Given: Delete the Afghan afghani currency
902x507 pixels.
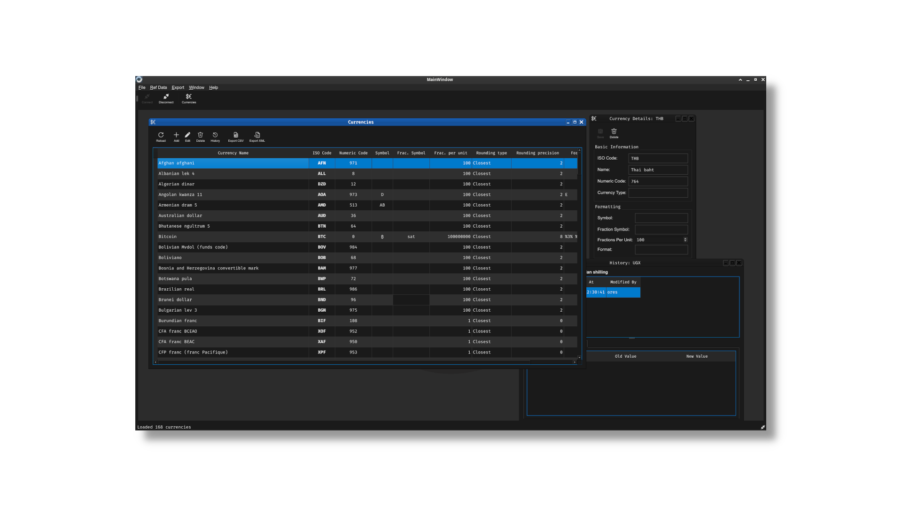Looking at the screenshot, I should tap(201, 137).
